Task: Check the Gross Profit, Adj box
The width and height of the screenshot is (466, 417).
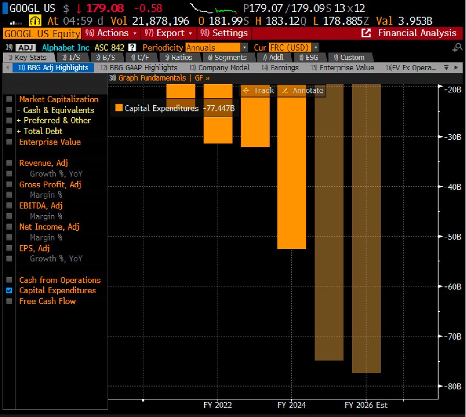Action: 9,184
